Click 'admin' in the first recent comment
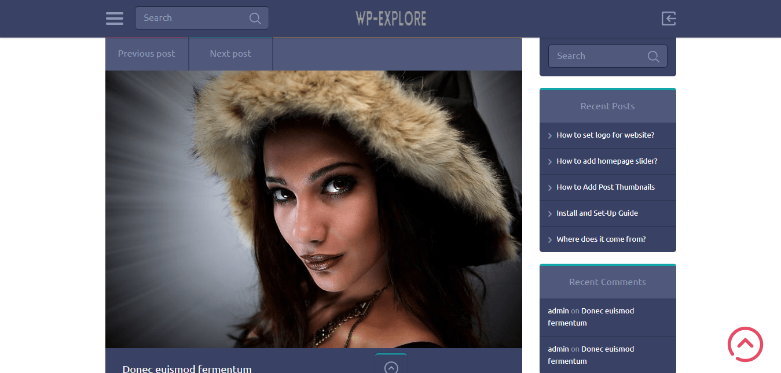Image resolution: width=781 pixels, height=373 pixels. click(558, 311)
